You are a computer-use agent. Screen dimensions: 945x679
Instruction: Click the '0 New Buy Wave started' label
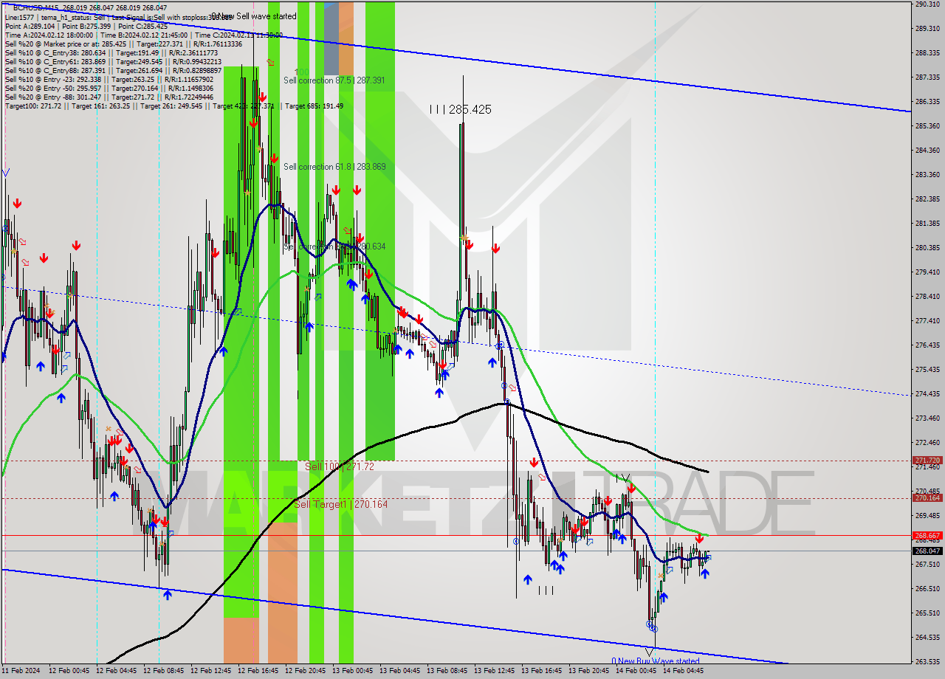(x=655, y=661)
